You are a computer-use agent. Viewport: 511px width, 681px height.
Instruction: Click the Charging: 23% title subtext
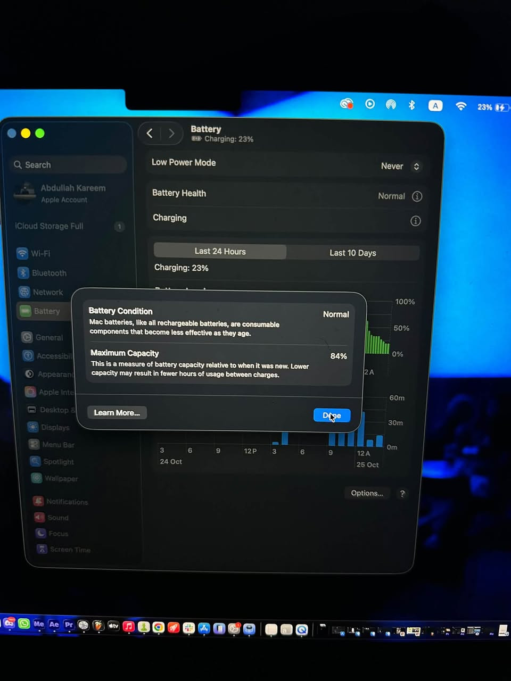click(229, 139)
